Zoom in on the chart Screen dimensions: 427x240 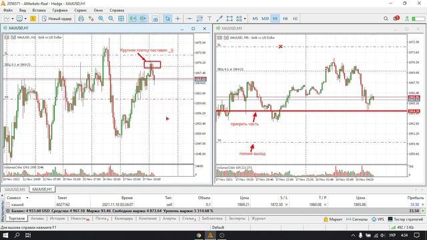(101, 19)
